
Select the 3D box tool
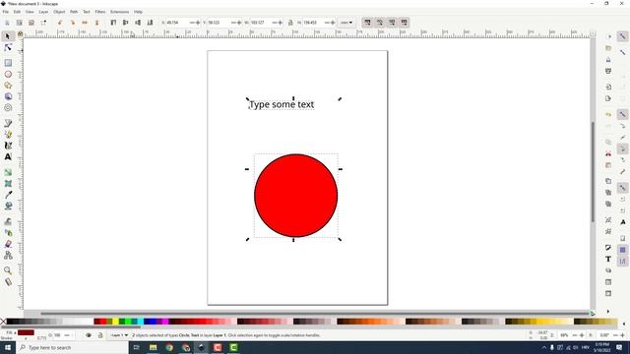(x=8, y=96)
